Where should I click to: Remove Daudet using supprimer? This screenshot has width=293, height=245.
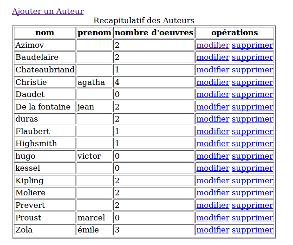[x=252, y=95]
